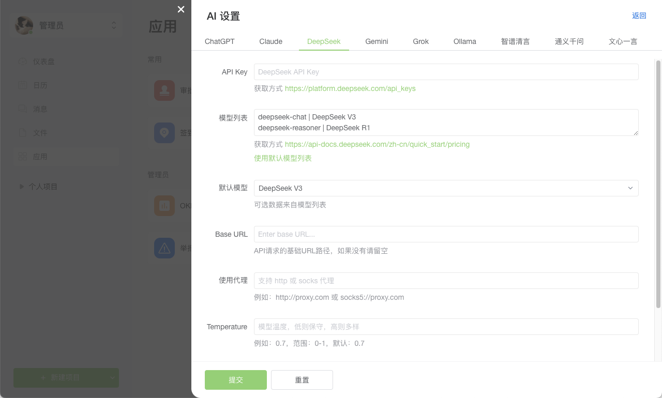Click the administrator avatar picture
Viewport: 662px width, 398px height.
tap(24, 25)
